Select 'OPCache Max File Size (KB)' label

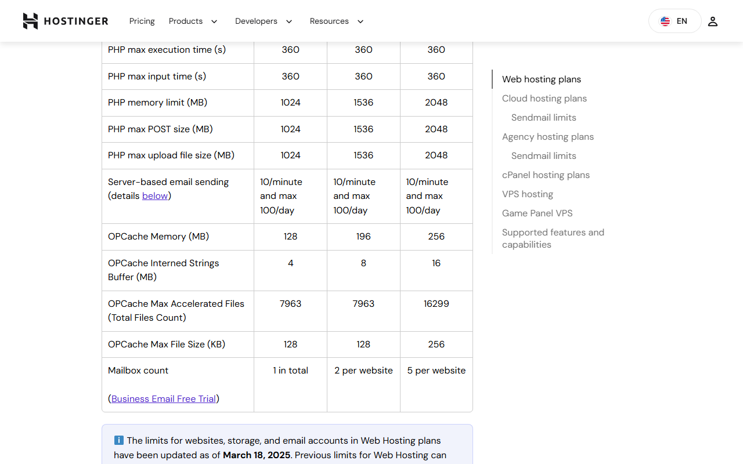pyautogui.click(x=167, y=345)
